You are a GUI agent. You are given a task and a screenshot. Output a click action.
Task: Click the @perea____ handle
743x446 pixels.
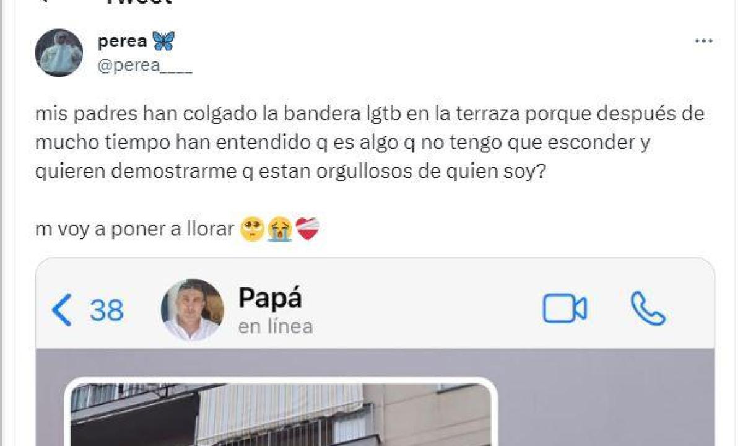point(145,66)
